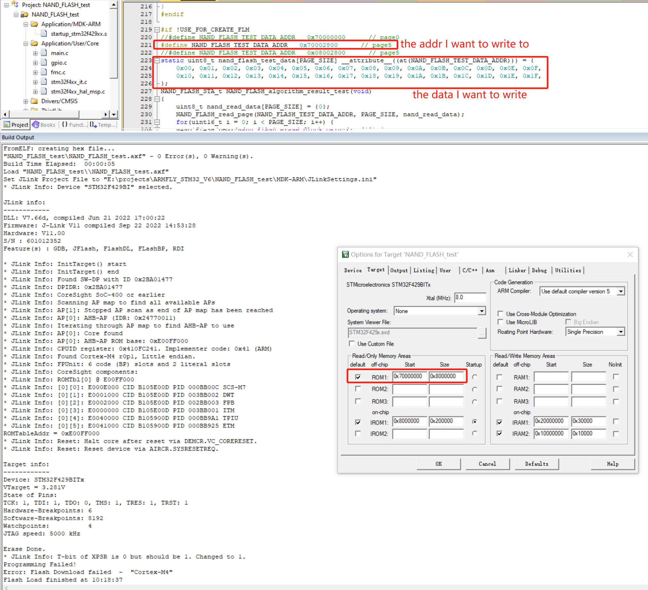Click the NAND_FLASH_test target icon
This screenshot has width=648, height=590.
pos(24,14)
